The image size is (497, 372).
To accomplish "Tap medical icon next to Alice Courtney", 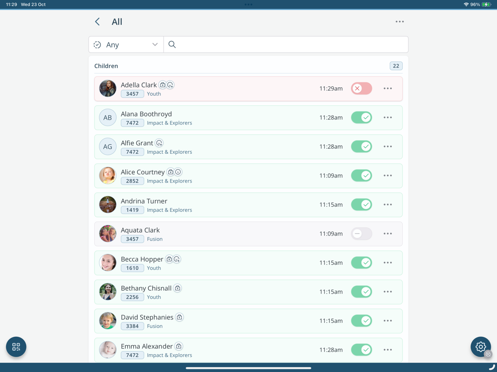I will click(x=170, y=172).
